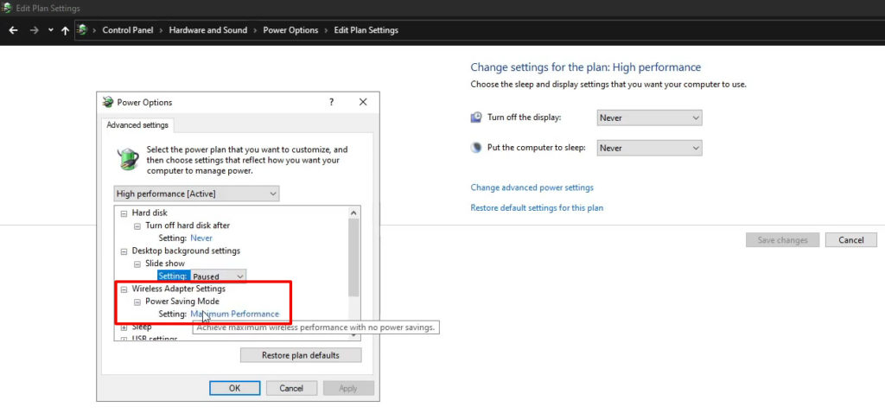Navigate to Power Options breadcrumb
The width and height of the screenshot is (885, 413).
(x=290, y=30)
